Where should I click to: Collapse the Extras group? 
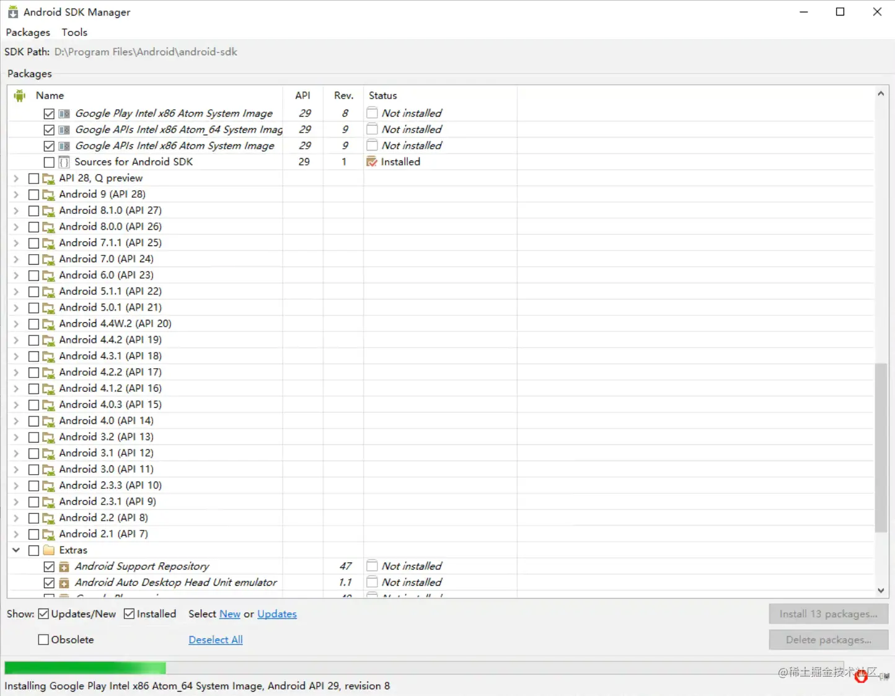click(x=16, y=550)
